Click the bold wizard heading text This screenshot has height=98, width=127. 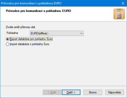[x=38, y=11]
